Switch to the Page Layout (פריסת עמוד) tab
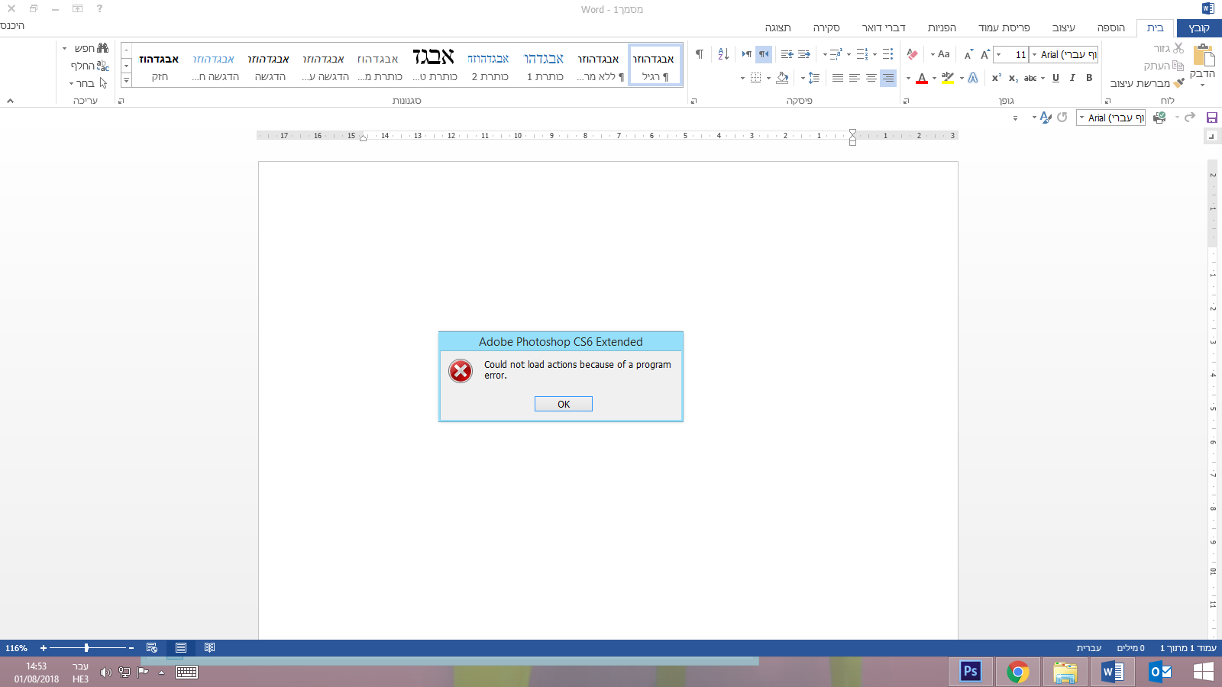The image size is (1222, 687). tap(1004, 28)
